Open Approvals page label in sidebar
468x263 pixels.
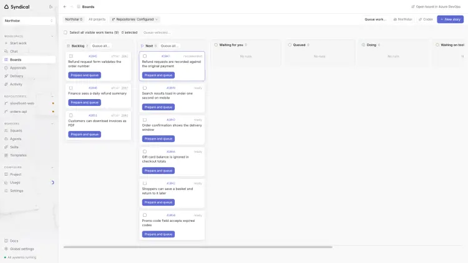18,68
